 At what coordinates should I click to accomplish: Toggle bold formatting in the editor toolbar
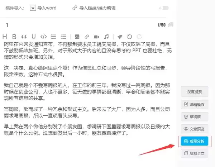(14, 37)
